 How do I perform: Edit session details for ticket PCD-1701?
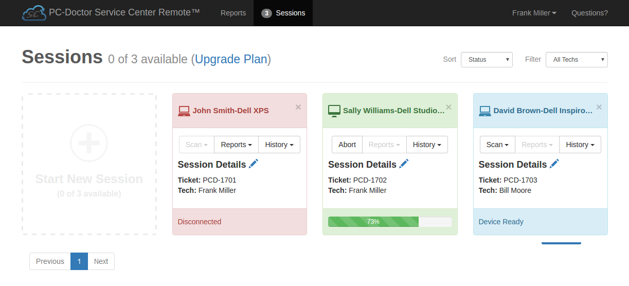(x=254, y=164)
